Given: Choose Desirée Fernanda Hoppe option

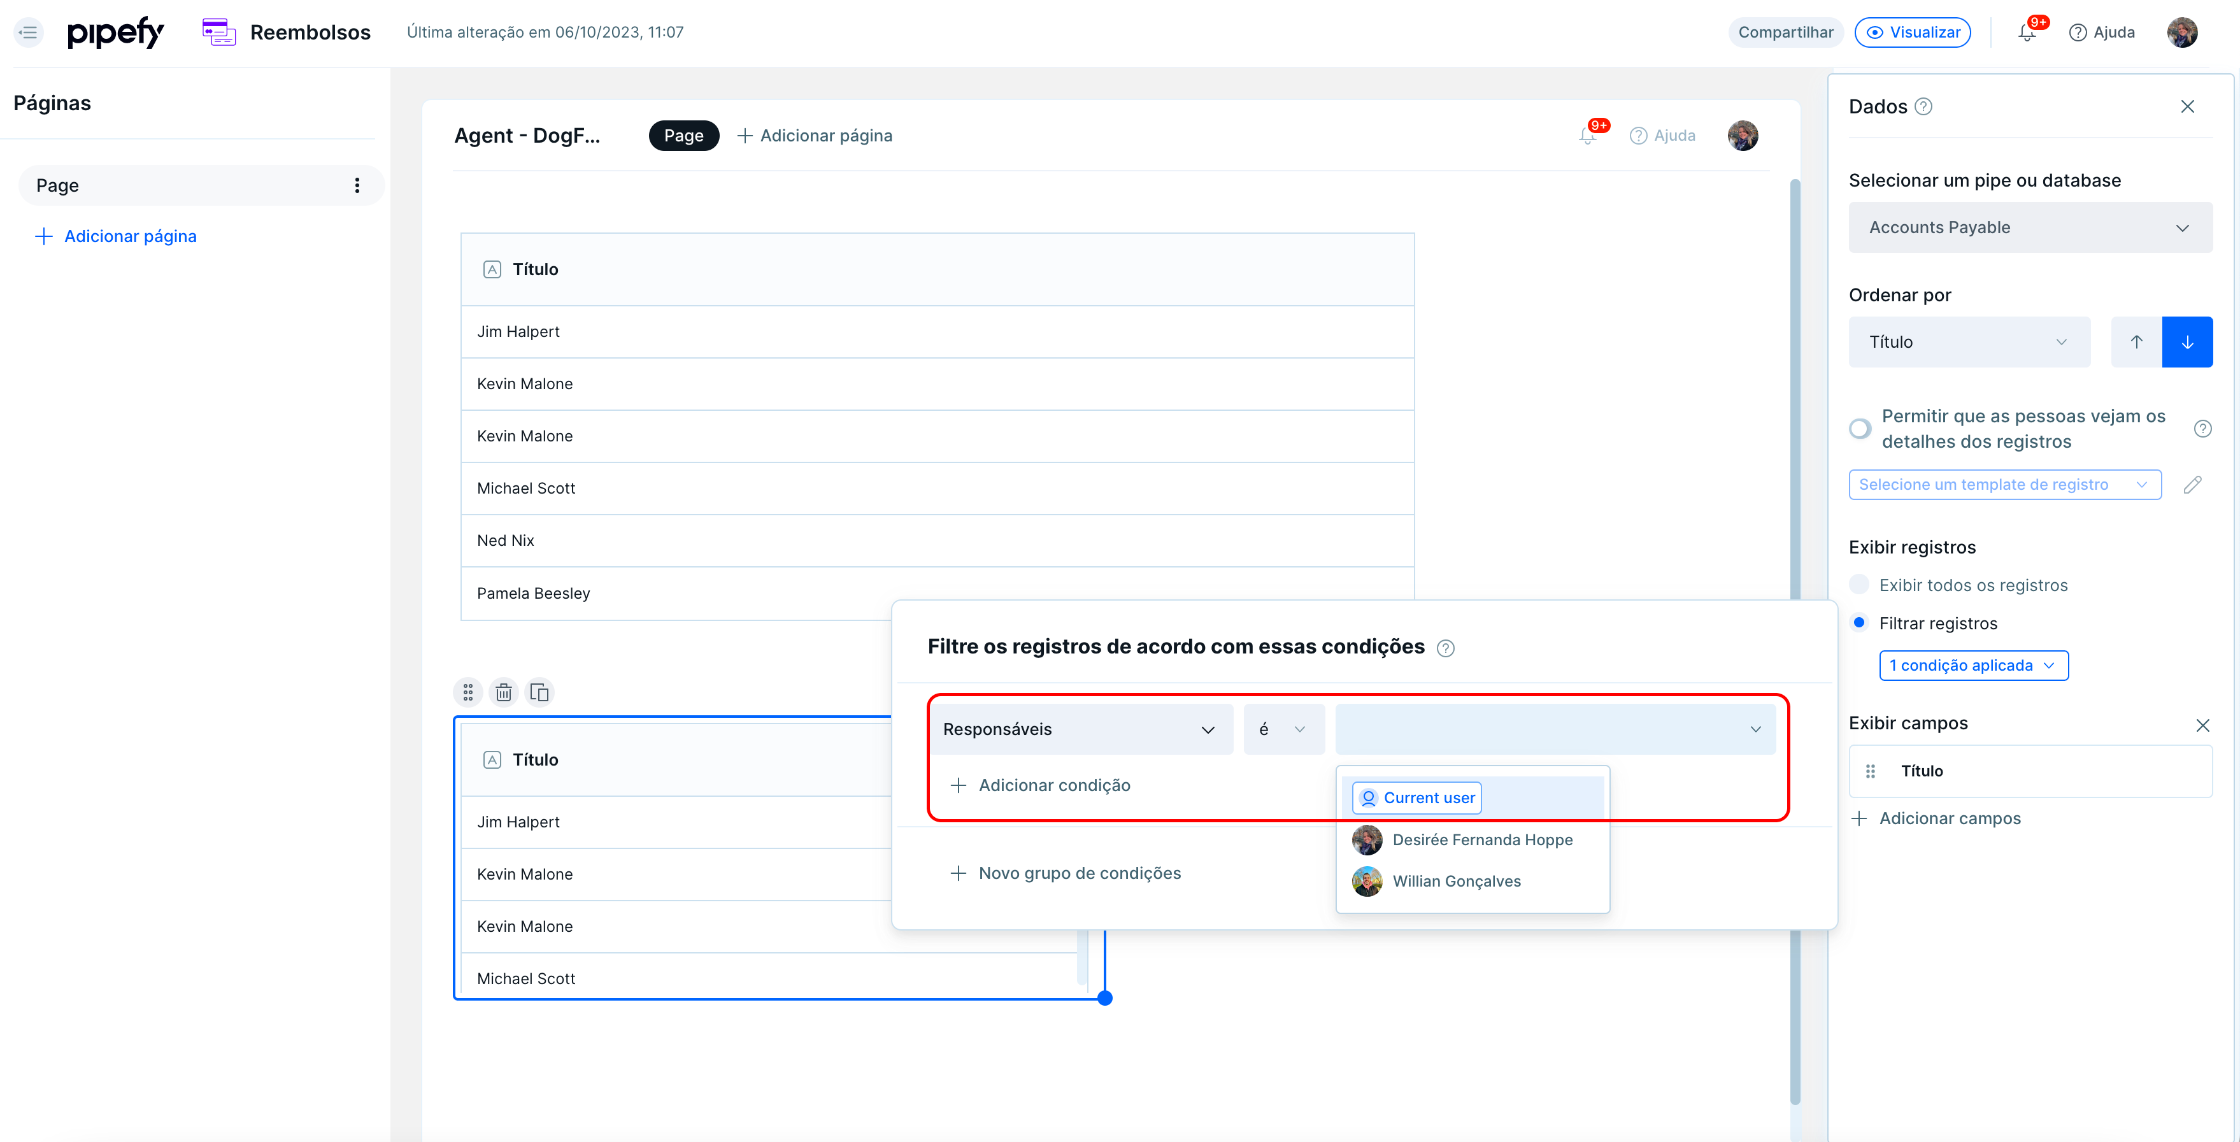Looking at the screenshot, I should coord(1472,839).
